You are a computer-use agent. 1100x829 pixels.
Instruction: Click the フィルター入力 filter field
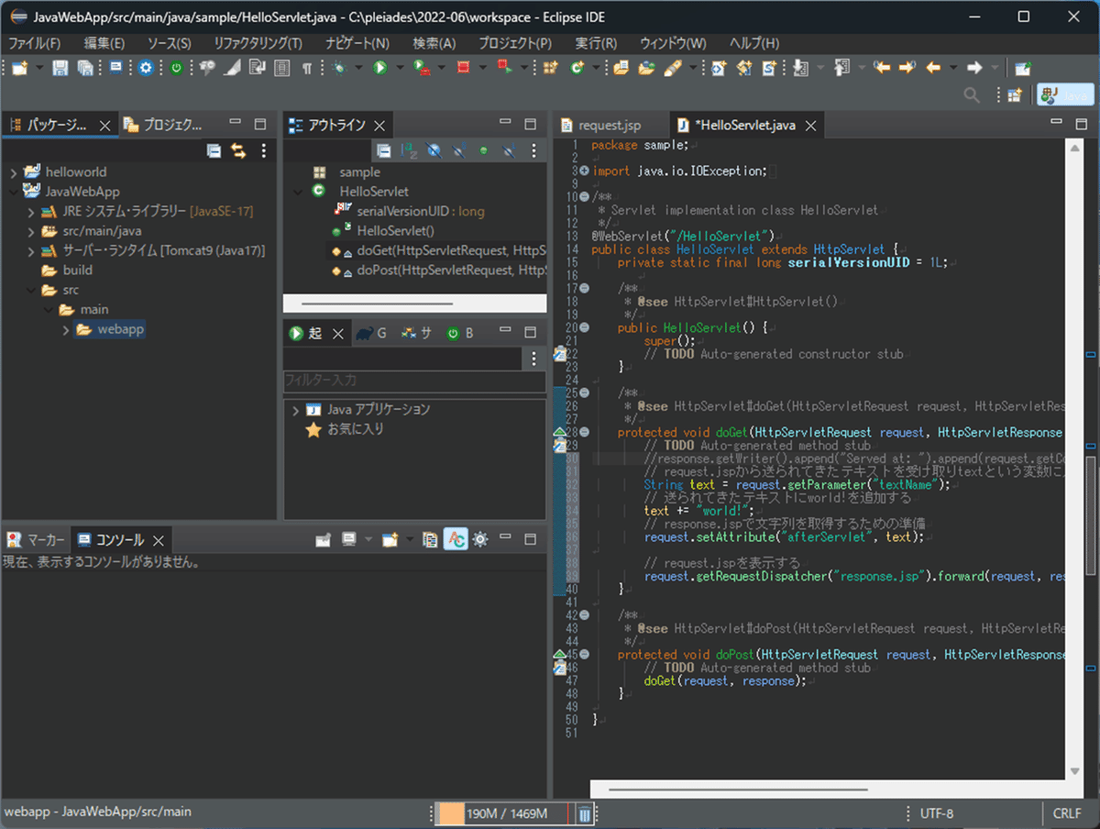[x=414, y=380]
